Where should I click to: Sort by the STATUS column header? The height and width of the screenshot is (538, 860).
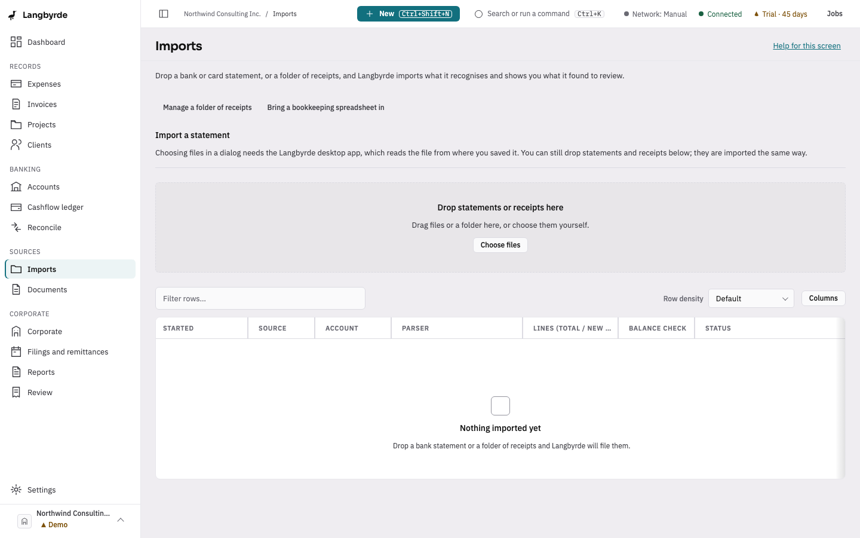769,328
